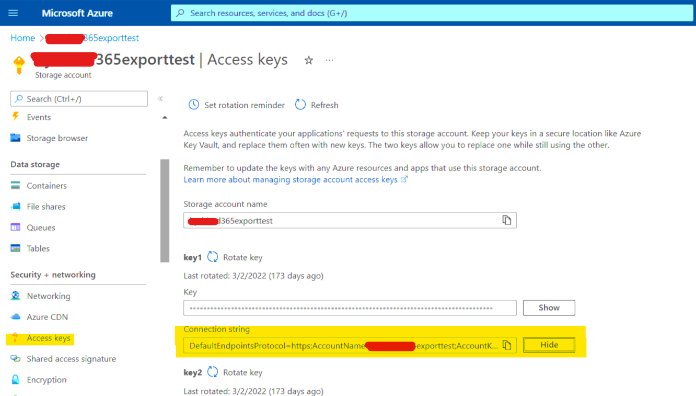696x396 pixels.
Task: Favorite the page with star icon
Action: [x=309, y=60]
